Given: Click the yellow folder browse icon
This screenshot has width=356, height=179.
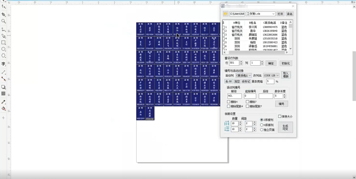Looking at the screenshot, I should click(x=225, y=14).
